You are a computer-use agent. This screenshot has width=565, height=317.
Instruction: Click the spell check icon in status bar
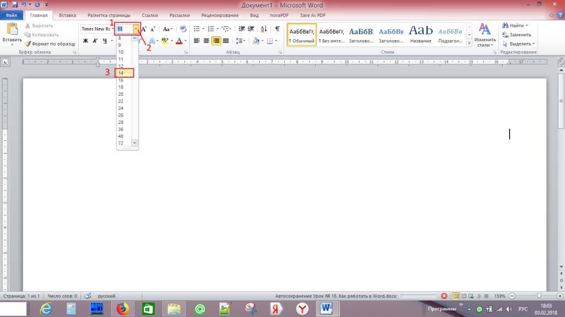tap(88, 296)
